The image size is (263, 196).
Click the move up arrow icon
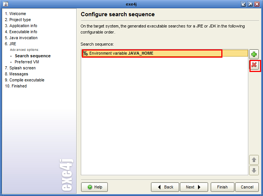coord(254,160)
